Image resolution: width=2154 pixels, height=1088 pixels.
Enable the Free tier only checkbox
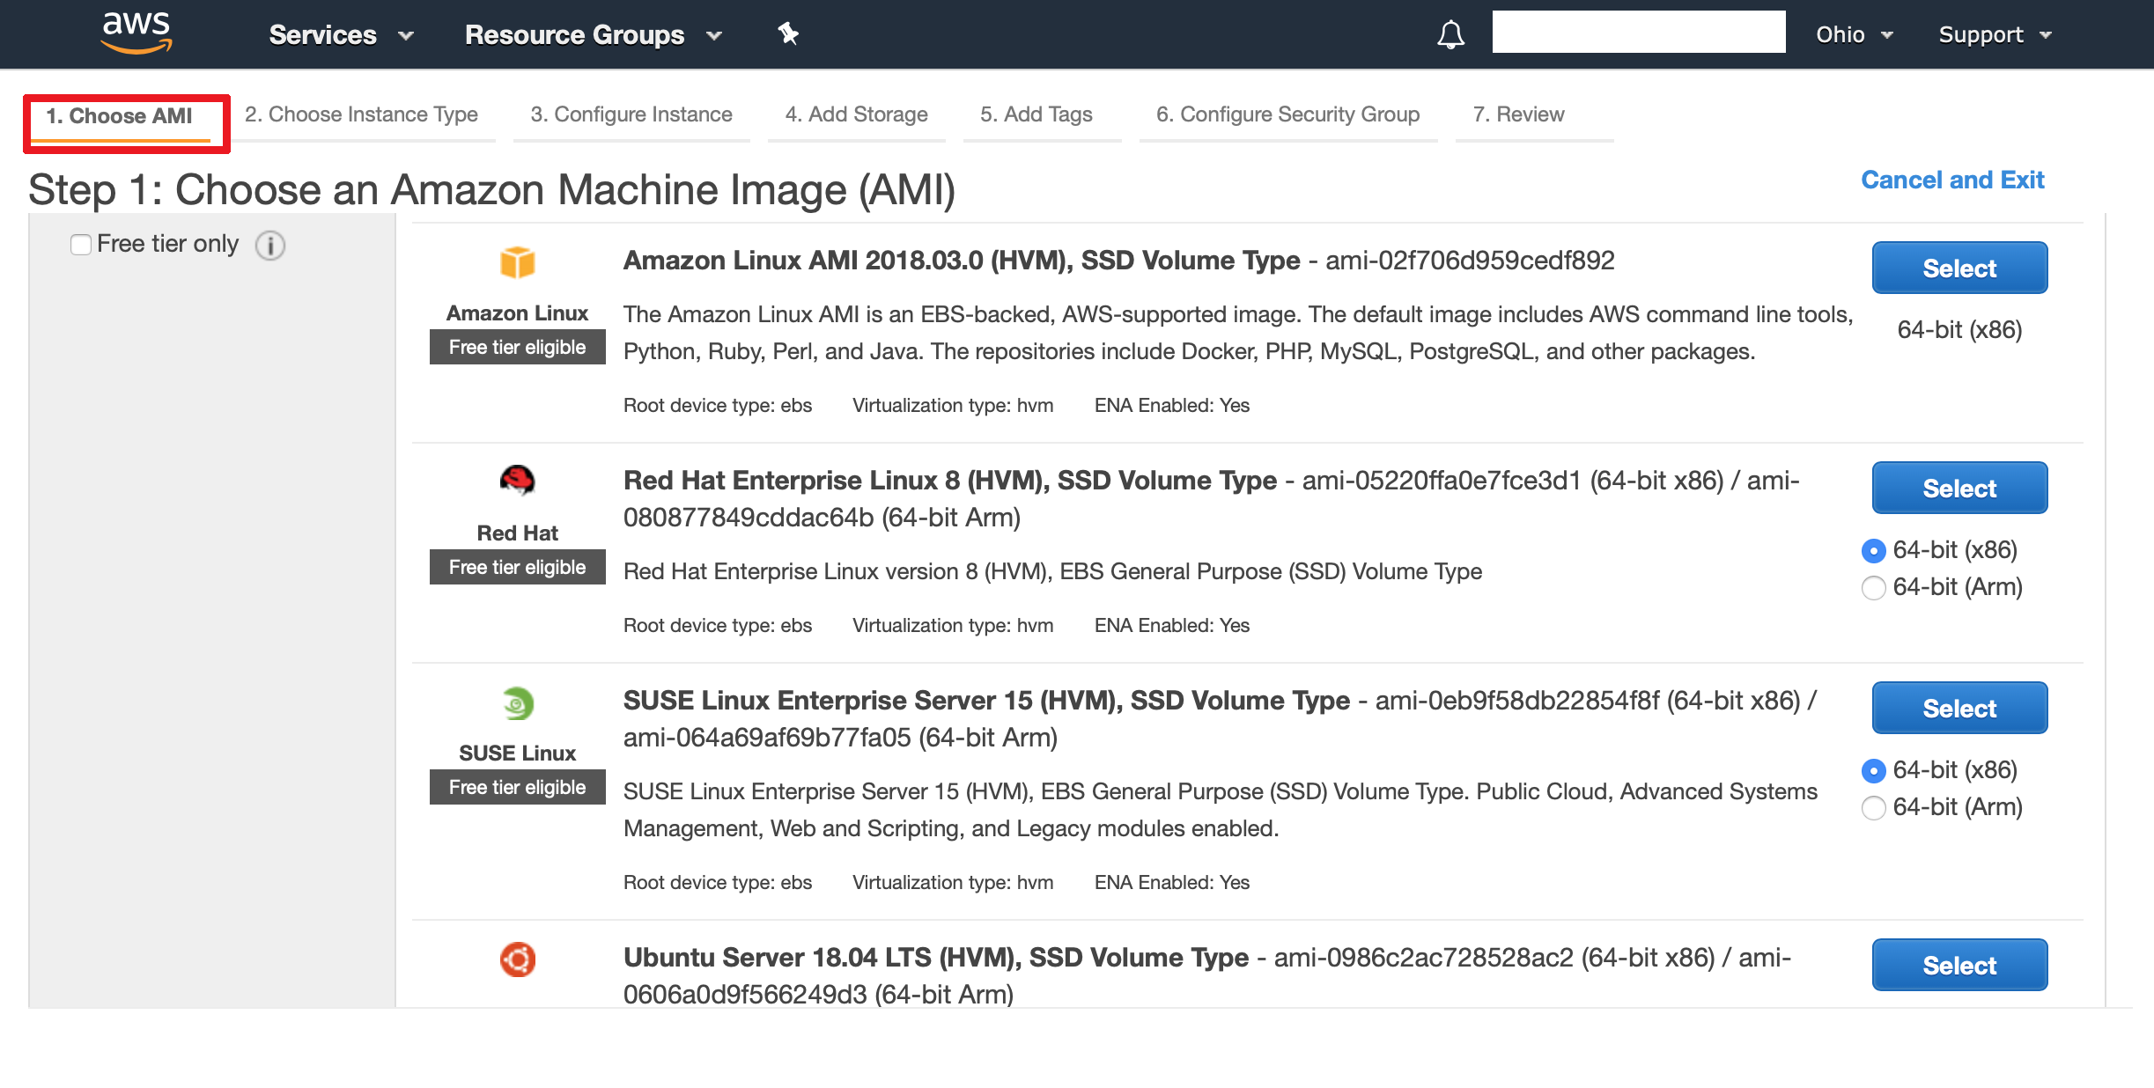click(x=81, y=245)
